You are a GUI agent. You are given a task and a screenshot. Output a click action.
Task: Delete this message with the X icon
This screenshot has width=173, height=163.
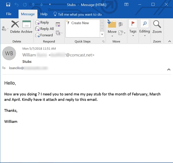[x=15, y=27]
